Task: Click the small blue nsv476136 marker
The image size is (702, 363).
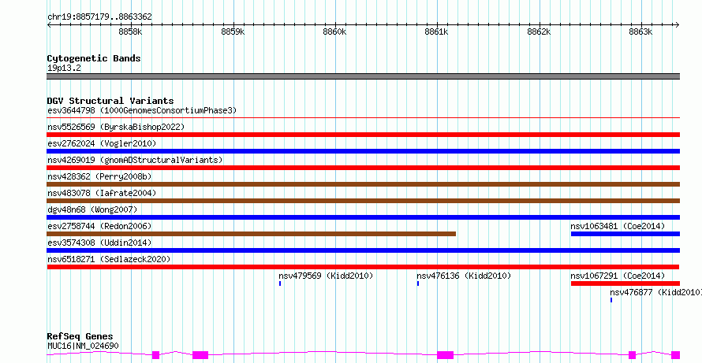Action: (418, 283)
